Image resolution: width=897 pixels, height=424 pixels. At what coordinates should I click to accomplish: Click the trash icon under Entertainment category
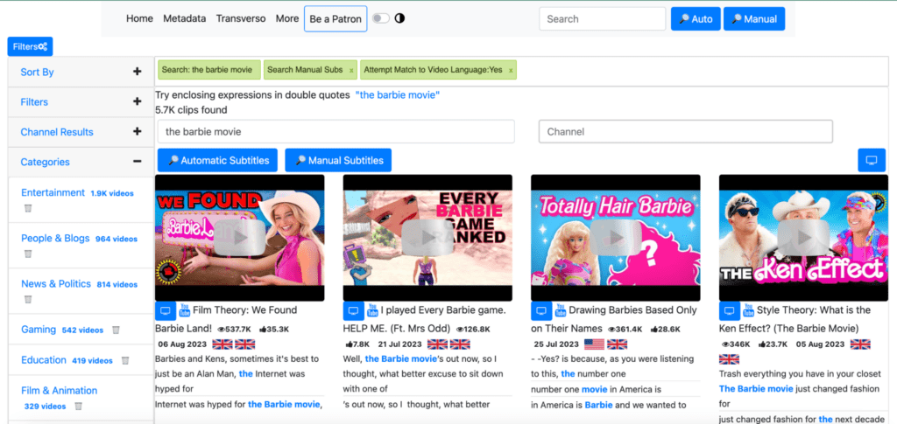pos(27,208)
